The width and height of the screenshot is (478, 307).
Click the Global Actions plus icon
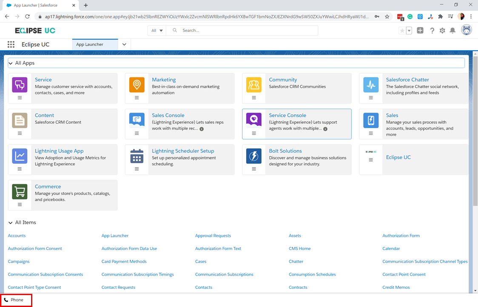[x=420, y=30]
